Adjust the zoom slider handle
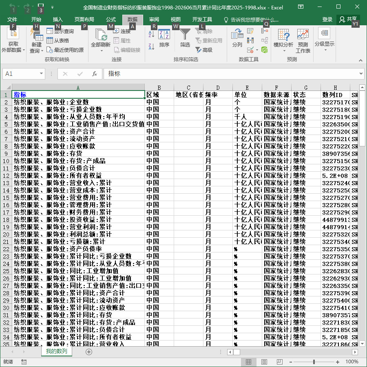Viewport: 367px width, 367px height. click(x=314, y=362)
